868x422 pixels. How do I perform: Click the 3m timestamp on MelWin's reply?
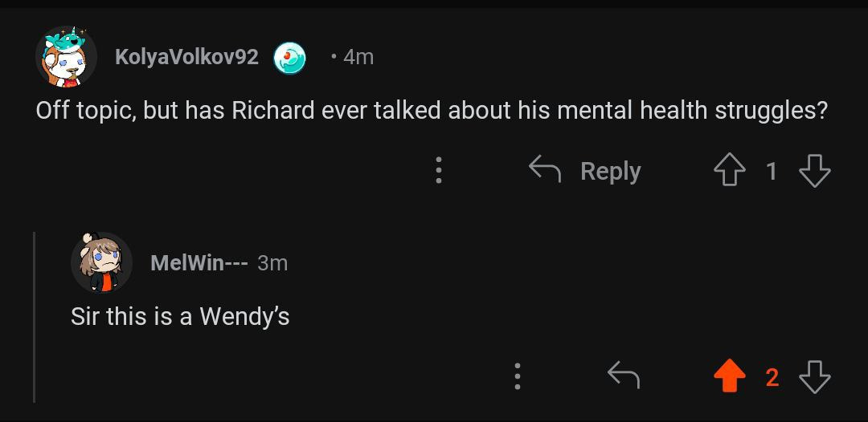click(272, 262)
